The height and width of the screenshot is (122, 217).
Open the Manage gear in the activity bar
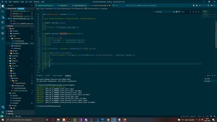click(3, 112)
